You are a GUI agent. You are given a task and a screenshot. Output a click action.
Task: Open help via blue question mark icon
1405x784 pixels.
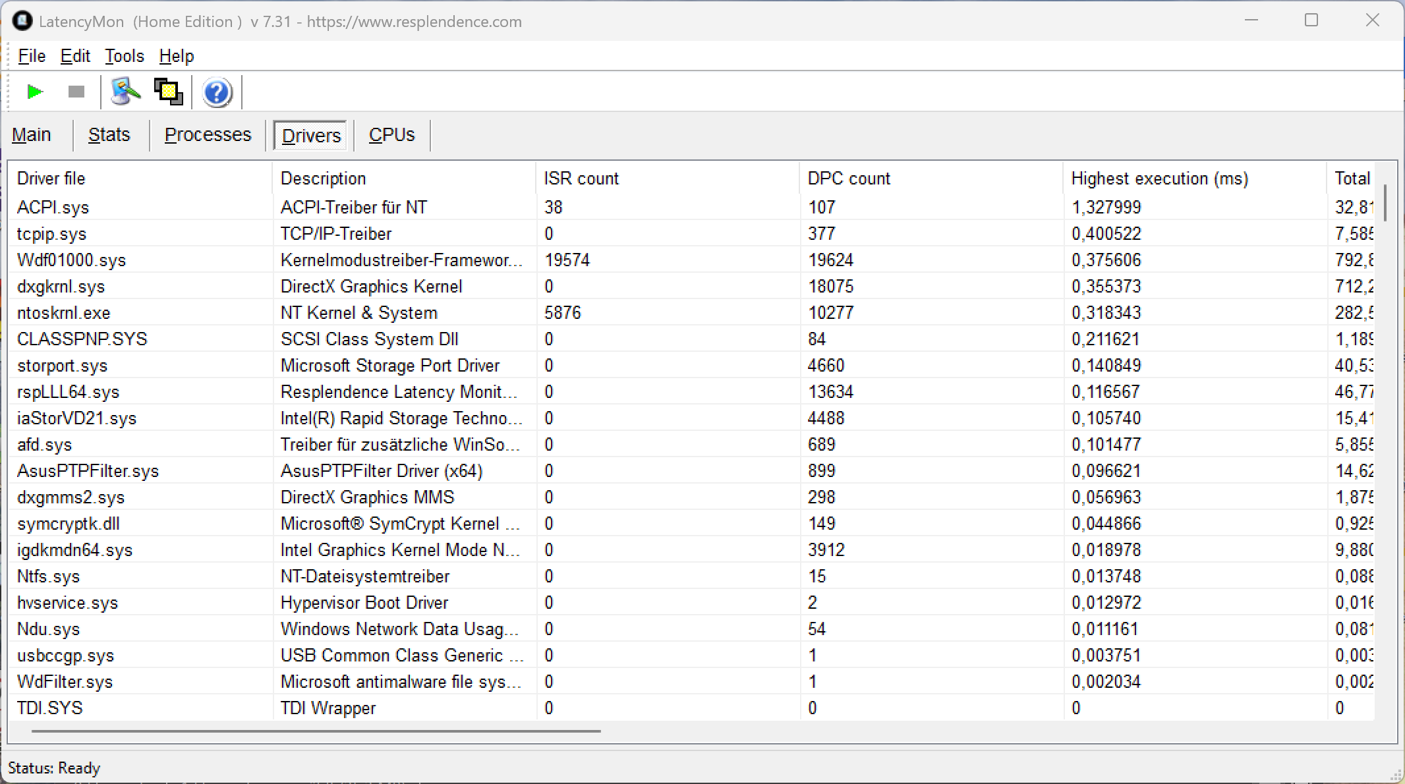click(217, 92)
